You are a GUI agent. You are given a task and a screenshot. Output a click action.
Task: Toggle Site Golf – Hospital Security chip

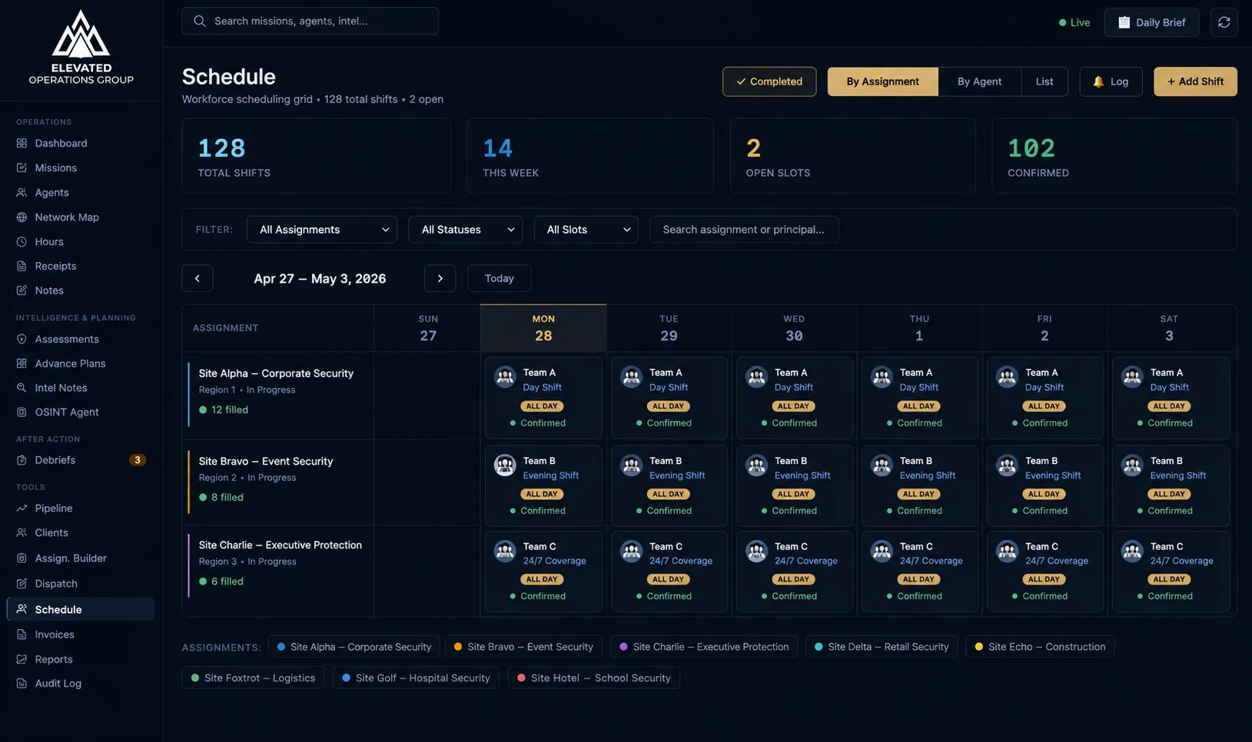click(416, 678)
